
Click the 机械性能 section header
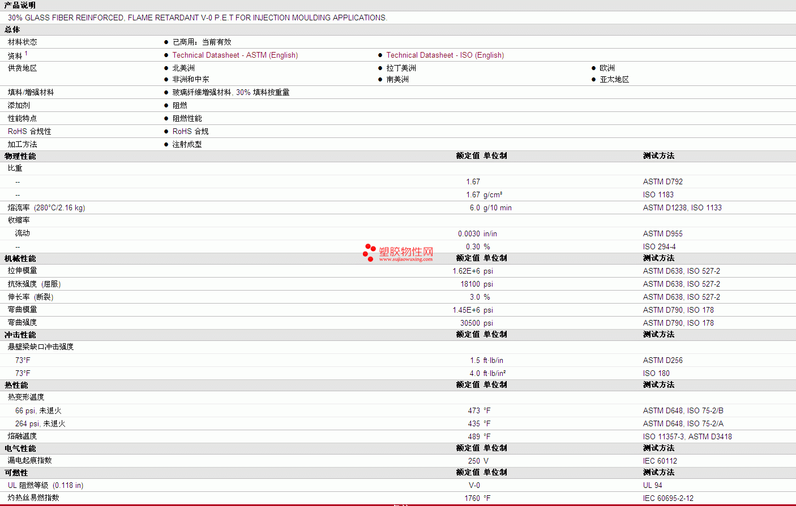20,258
